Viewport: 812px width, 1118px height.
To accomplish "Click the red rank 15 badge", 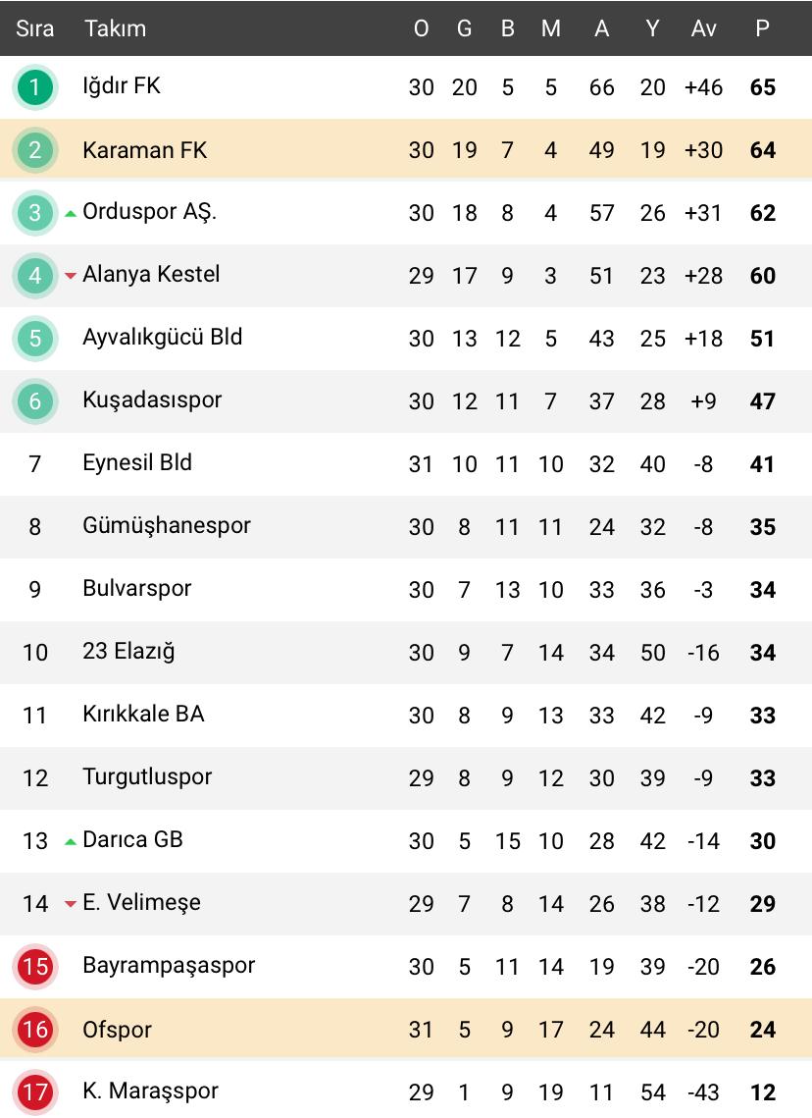I will coord(35,967).
